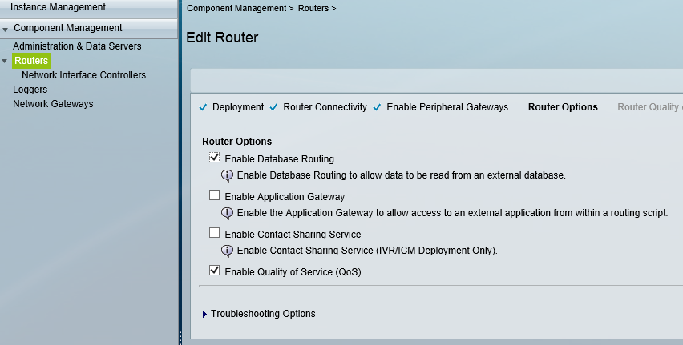Click Routers breadcrumb link
The width and height of the screenshot is (683, 345).
point(313,8)
